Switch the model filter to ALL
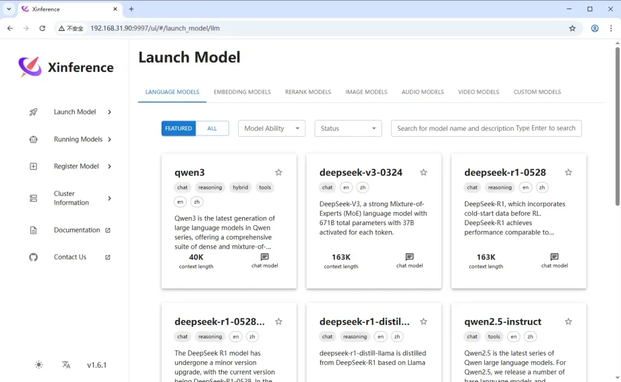This screenshot has width=621, height=382. click(x=212, y=128)
